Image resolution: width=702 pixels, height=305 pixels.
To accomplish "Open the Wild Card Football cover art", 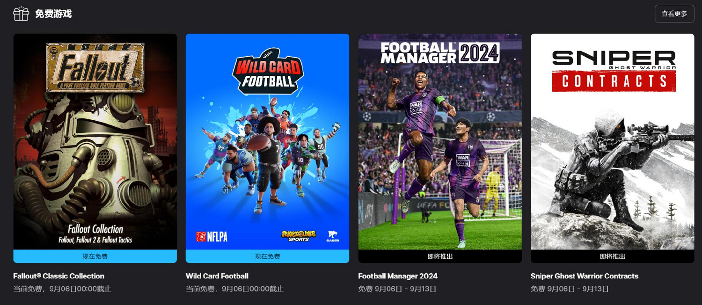I will tap(267, 142).
